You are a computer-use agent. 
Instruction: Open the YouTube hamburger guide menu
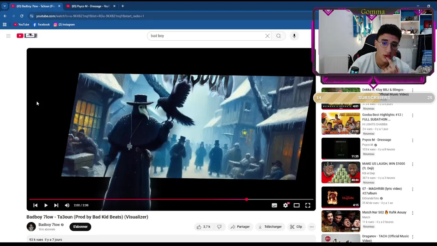8,36
